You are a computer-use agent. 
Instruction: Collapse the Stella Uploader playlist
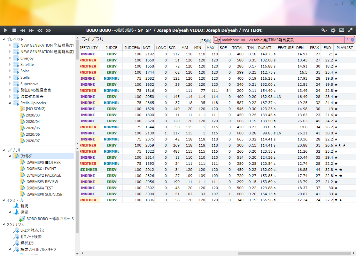(x=10, y=103)
